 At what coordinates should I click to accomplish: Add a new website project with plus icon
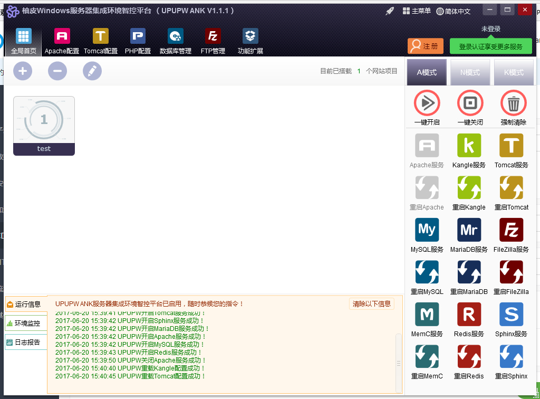pos(23,71)
